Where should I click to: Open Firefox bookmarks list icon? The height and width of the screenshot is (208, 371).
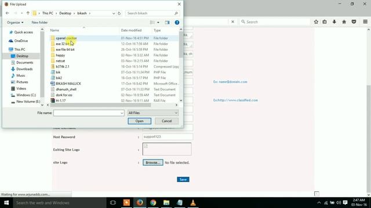(325, 22)
